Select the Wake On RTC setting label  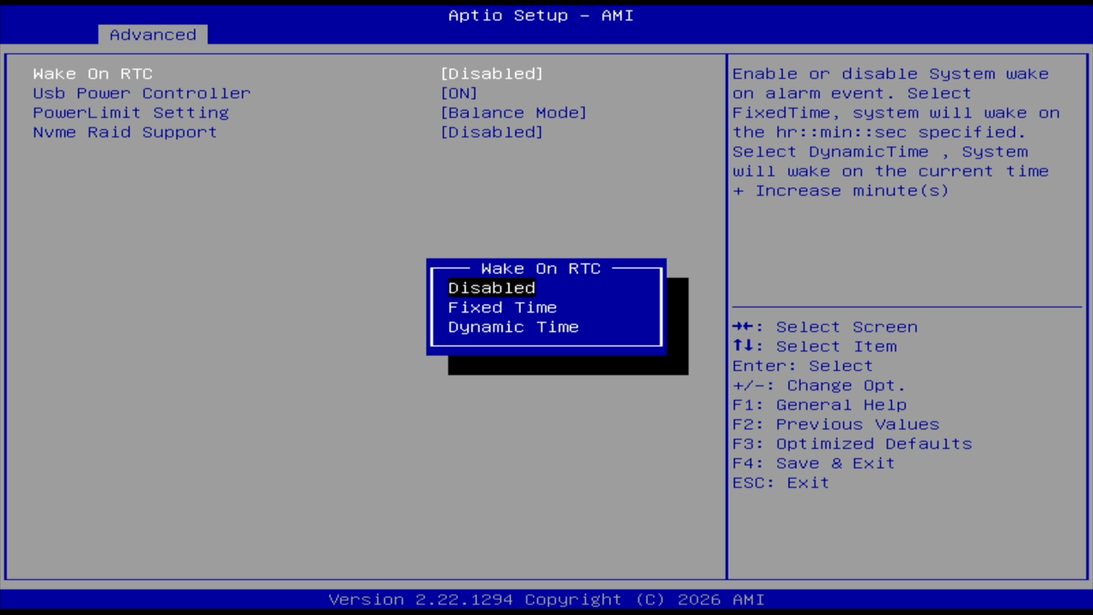(x=93, y=74)
